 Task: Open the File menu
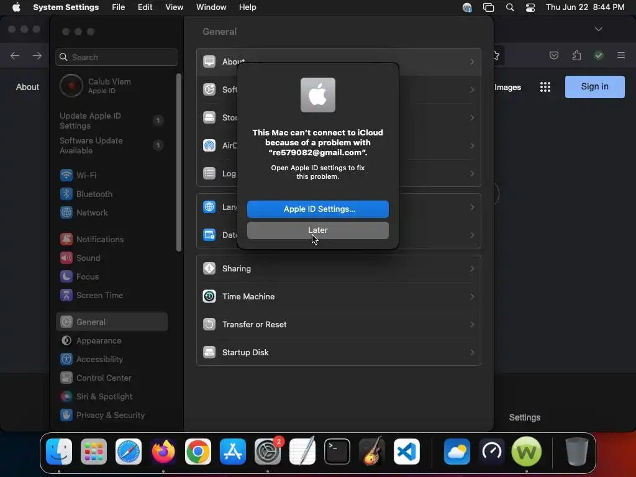click(119, 7)
